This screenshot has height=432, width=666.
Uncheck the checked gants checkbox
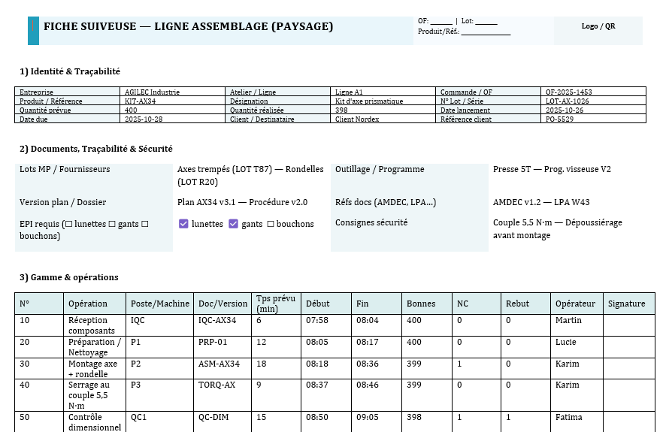233,224
